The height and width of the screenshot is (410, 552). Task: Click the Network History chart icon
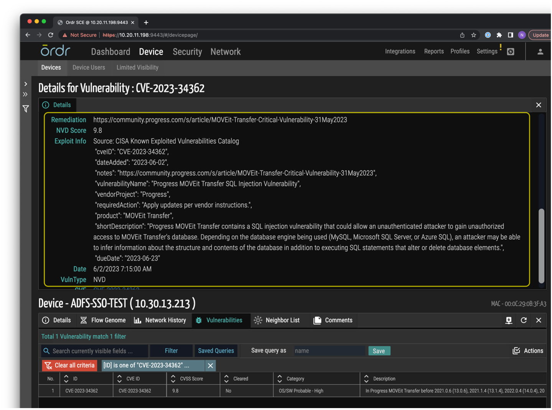(x=137, y=320)
